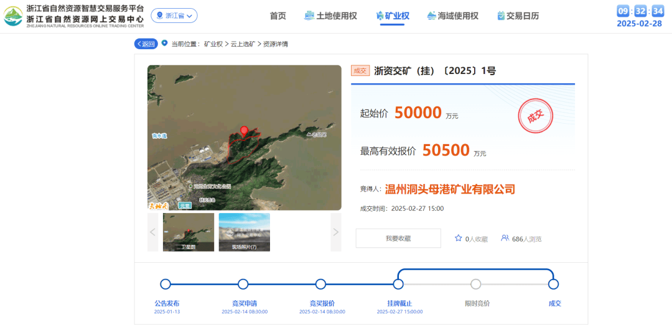Image resolution: width=672 pixels, height=325 pixels.
Task: Click the 成交 status tag
Action: pos(360,71)
